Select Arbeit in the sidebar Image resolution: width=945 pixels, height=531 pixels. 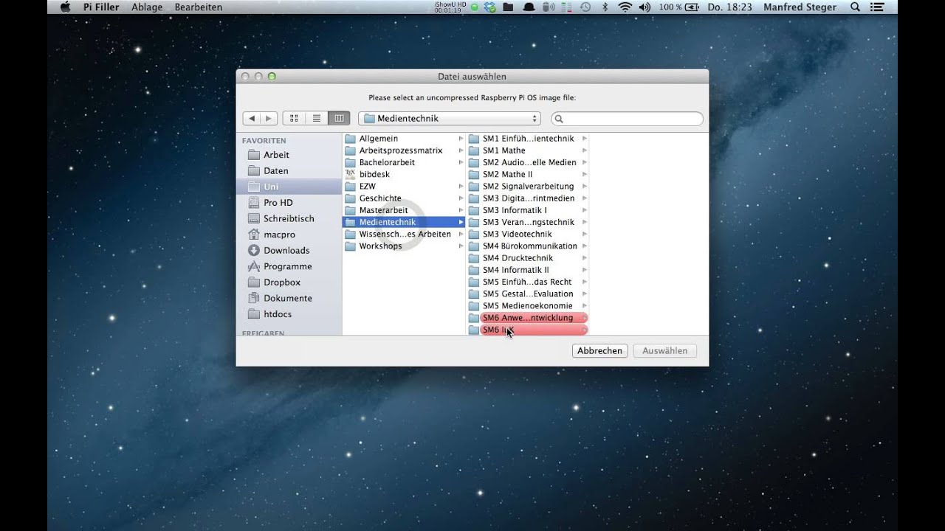289,155
